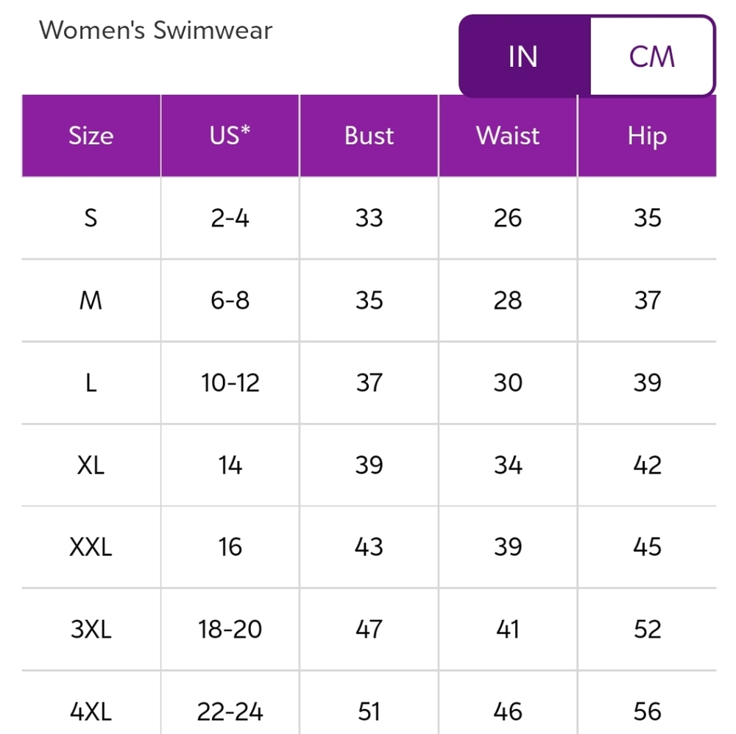Click the Hip column header
Screen dimensions: 736x734
(x=647, y=135)
